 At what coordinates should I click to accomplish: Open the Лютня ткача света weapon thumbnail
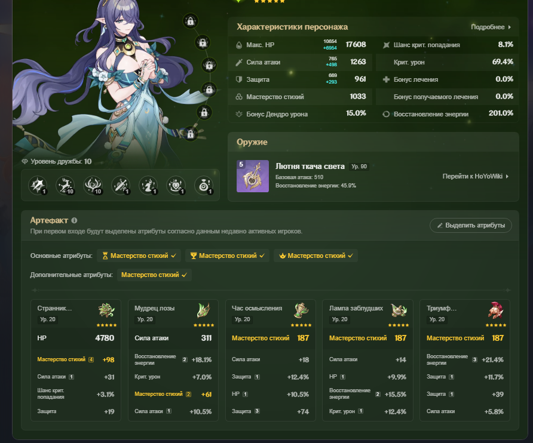point(253,176)
